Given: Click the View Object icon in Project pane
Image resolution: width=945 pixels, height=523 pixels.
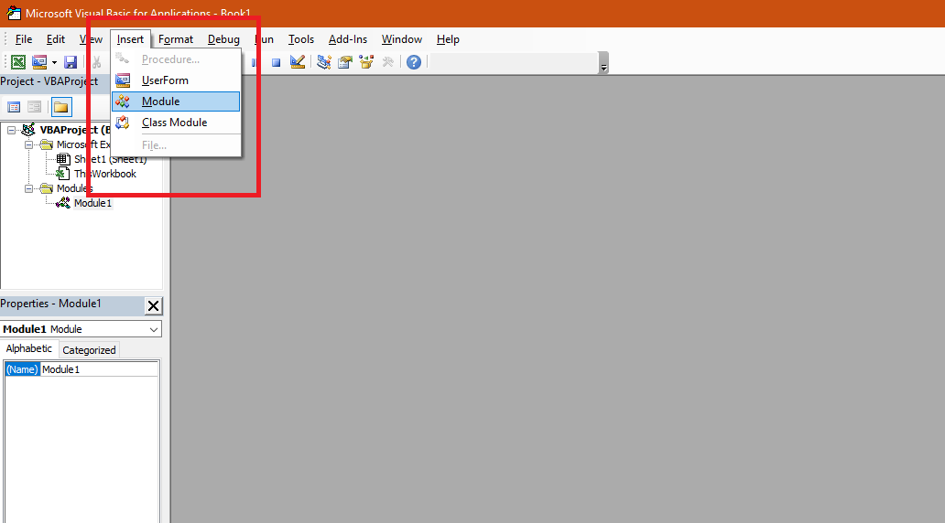Looking at the screenshot, I should tap(35, 107).
